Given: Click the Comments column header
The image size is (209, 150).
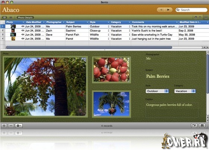Looking at the screenshot, I should tap(155, 22).
